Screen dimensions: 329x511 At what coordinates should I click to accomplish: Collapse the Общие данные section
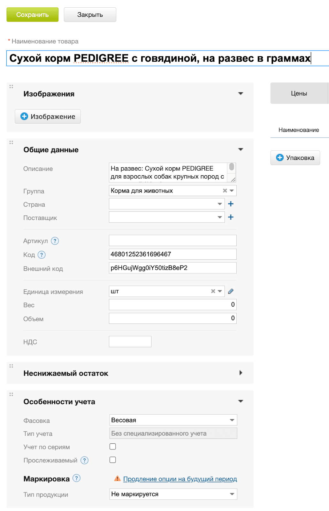click(241, 149)
